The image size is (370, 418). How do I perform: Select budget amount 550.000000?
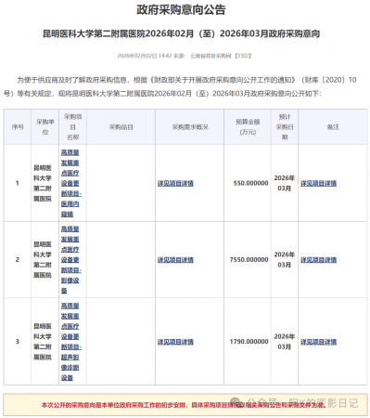[x=250, y=183]
